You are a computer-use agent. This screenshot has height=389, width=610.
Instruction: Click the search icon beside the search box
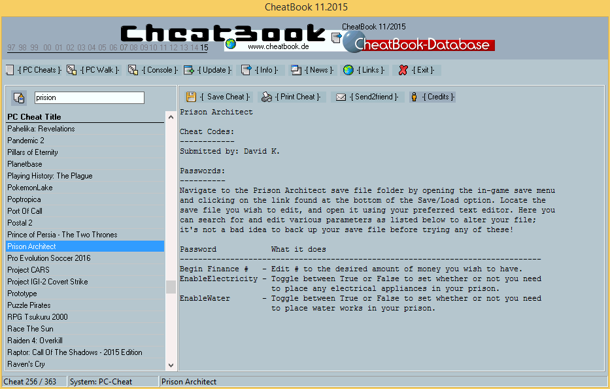(19, 97)
